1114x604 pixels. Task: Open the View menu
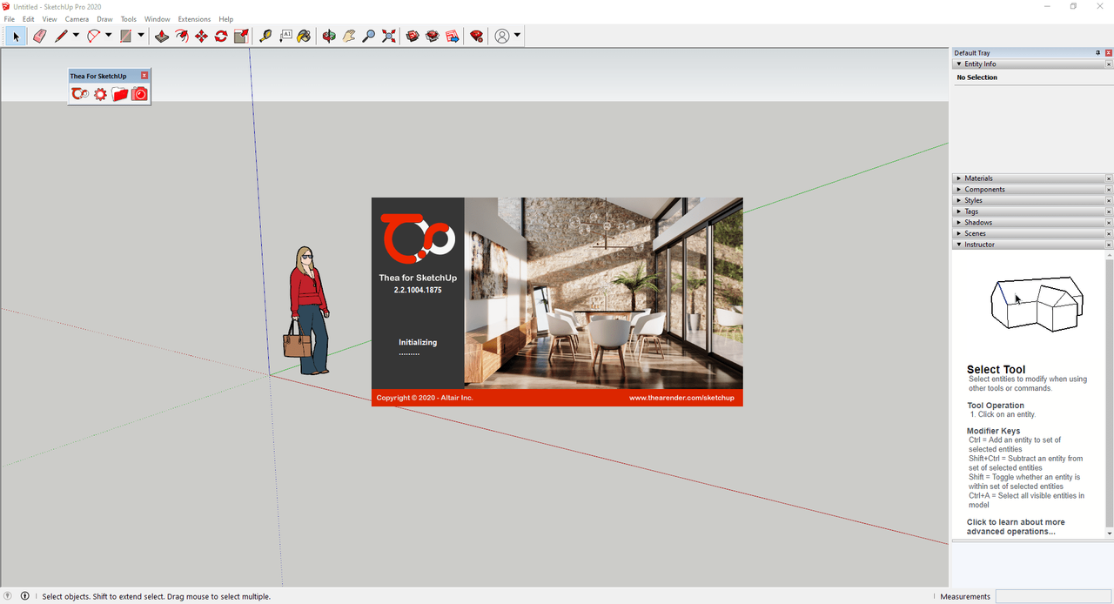point(50,19)
